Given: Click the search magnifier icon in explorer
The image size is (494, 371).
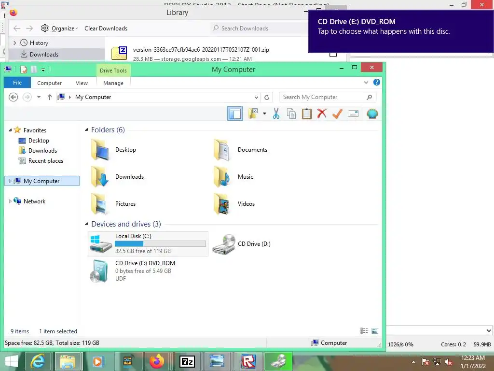Looking at the screenshot, I should click(x=370, y=97).
